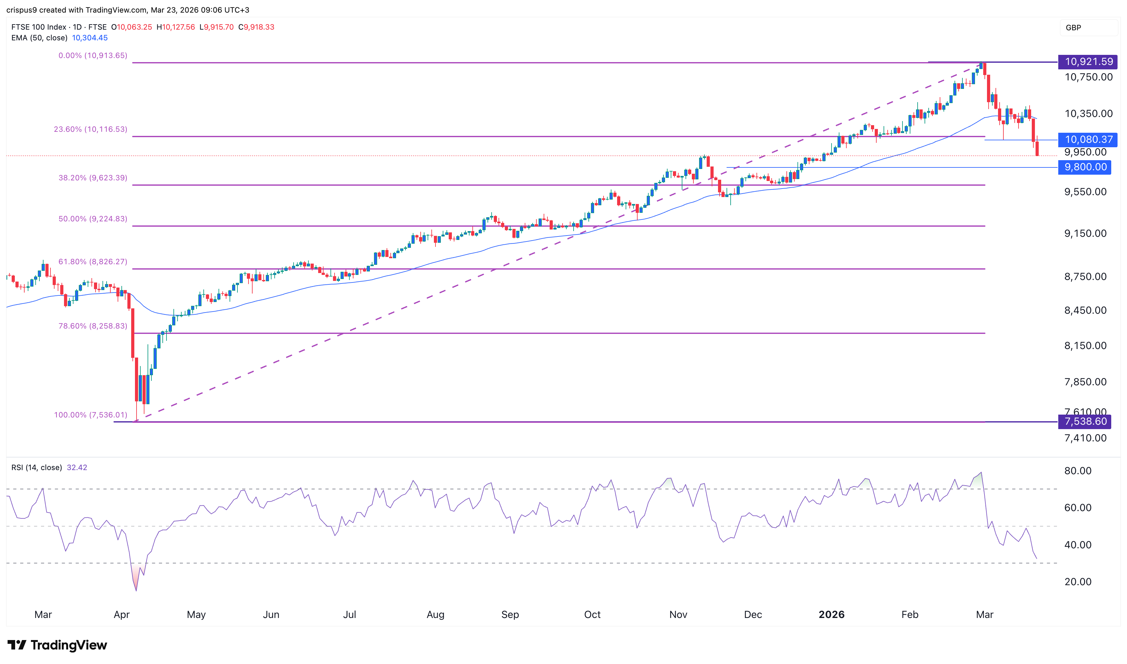1127x664 pixels.
Task: Click the 80.00 level on RSI scale
Action: [x=1077, y=471]
